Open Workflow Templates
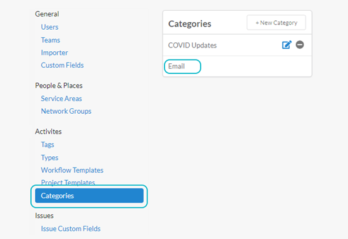The image size is (348, 239). pyautogui.click(x=72, y=170)
